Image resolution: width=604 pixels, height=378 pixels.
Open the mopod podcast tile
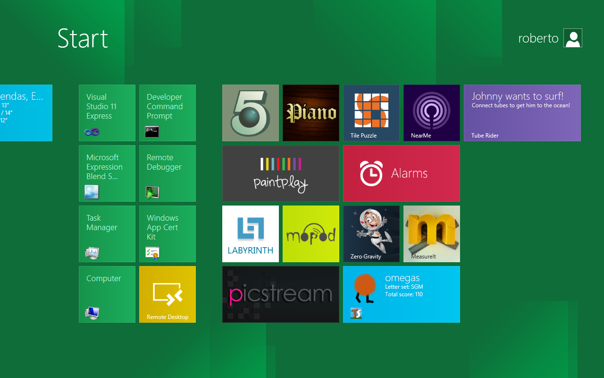[311, 234]
